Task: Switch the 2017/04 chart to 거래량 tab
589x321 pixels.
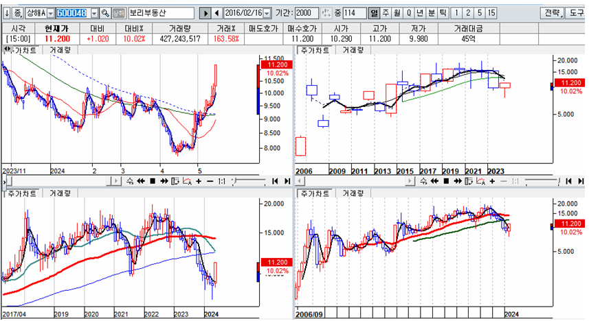Action: pos(60,193)
